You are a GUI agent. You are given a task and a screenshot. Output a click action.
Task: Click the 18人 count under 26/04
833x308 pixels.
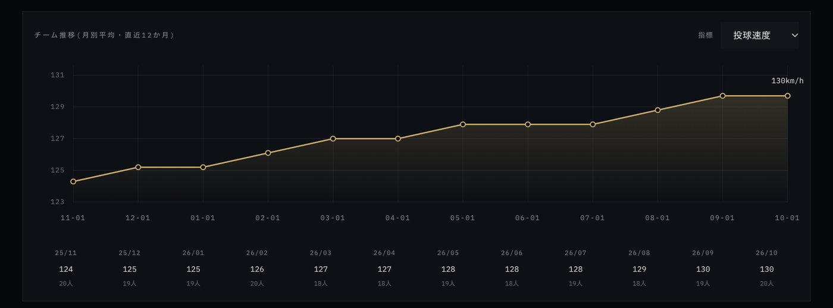[x=384, y=284]
